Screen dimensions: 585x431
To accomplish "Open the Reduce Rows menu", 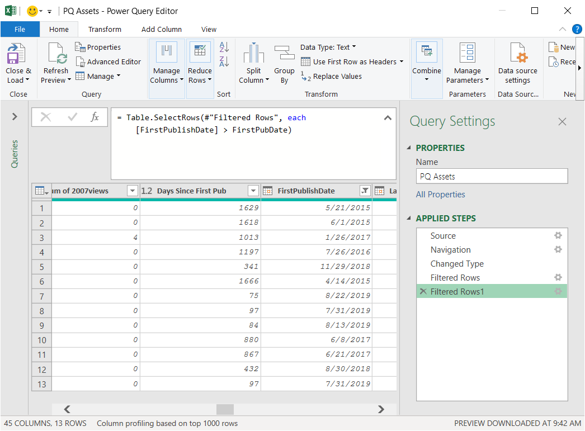I will (200, 69).
